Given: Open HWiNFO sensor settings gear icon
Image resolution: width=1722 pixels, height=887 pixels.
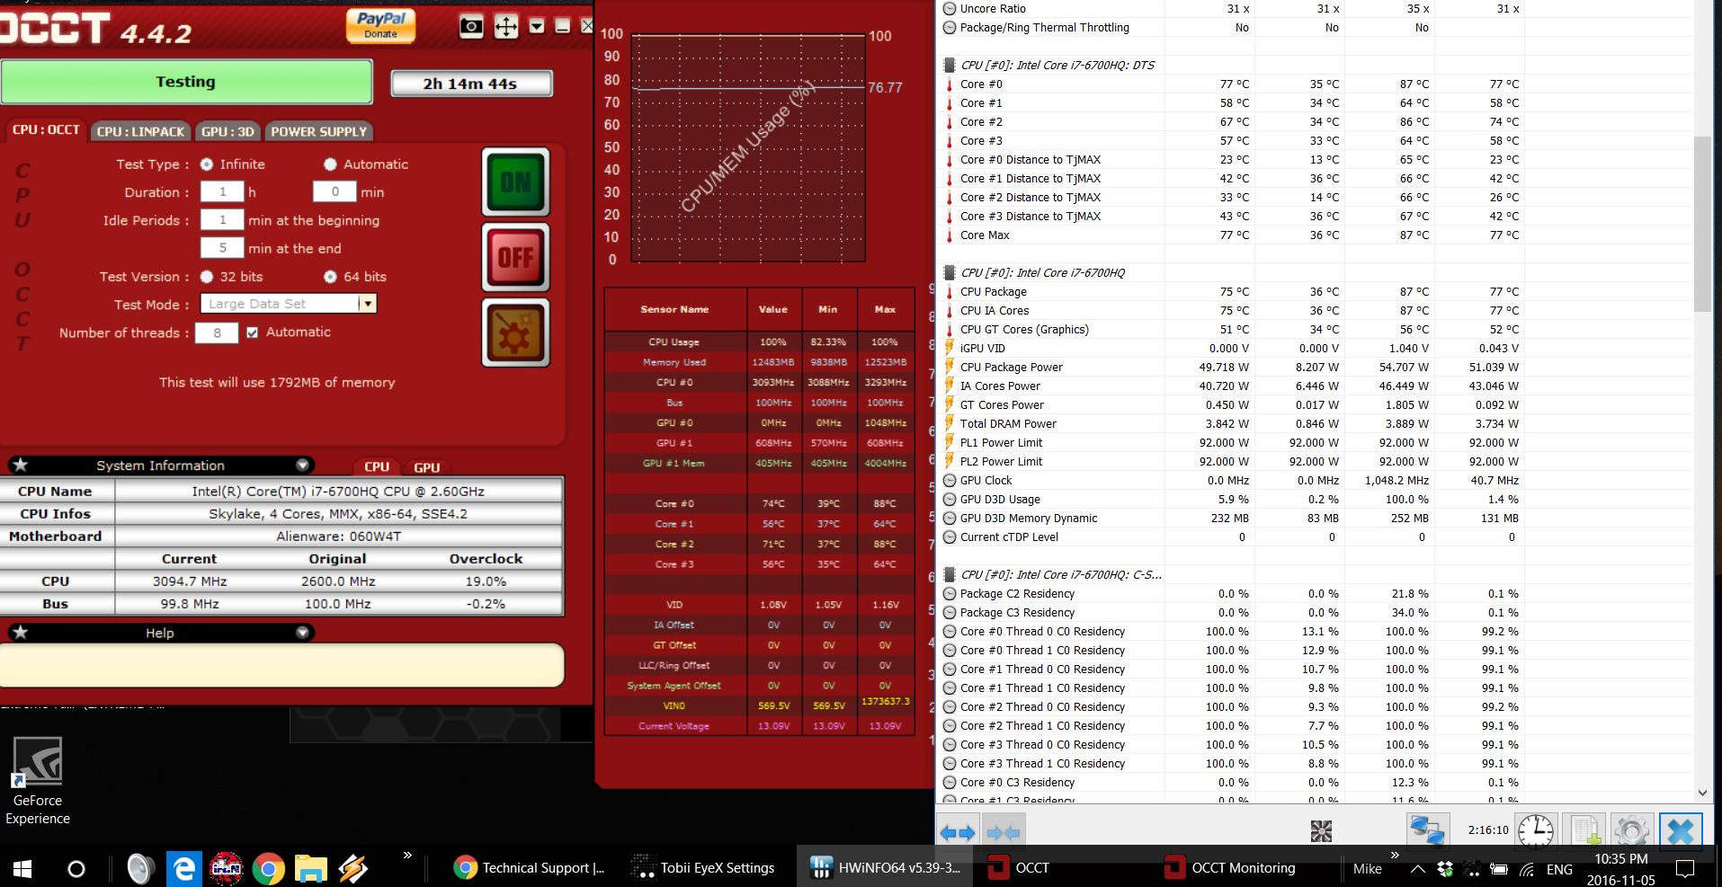Looking at the screenshot, I should pos(1632,831).
